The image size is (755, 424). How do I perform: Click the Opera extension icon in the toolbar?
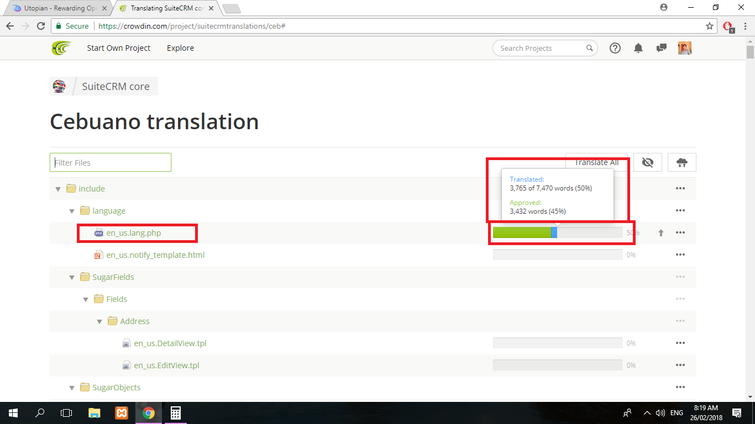click(728, 26)
